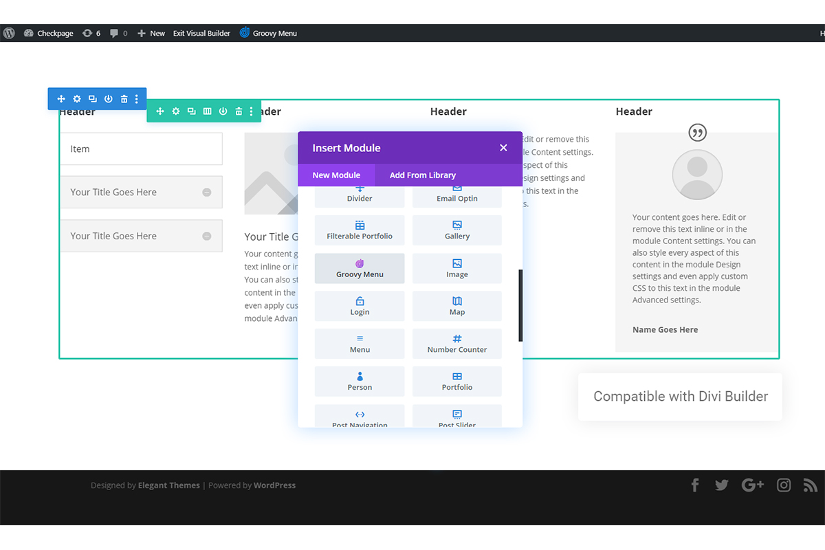Open the Twitter footer icon
This screenshot has width=825, height=550.
coord(721,485)
